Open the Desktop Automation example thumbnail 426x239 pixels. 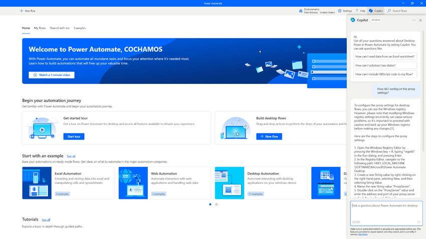pyautogui.click(x=230, y=183)
